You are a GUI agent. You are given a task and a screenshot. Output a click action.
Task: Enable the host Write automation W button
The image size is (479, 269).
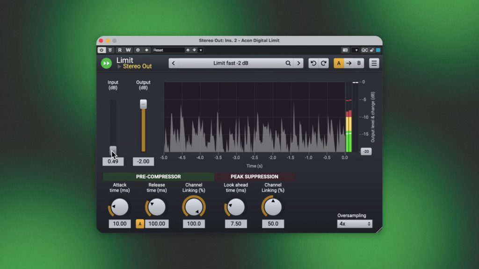click(x=128, y=50)
